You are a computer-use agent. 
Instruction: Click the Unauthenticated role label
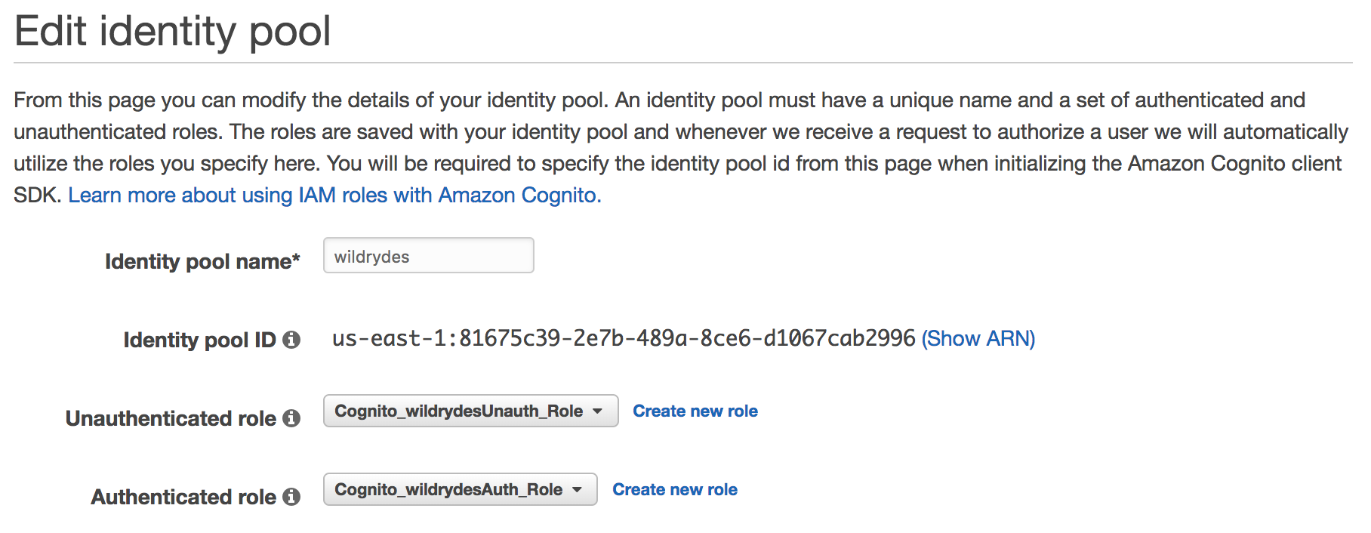pos(171,418)
